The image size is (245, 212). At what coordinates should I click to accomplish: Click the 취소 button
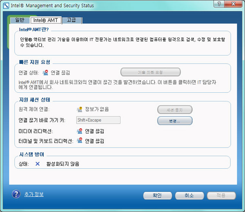(189, 195)
